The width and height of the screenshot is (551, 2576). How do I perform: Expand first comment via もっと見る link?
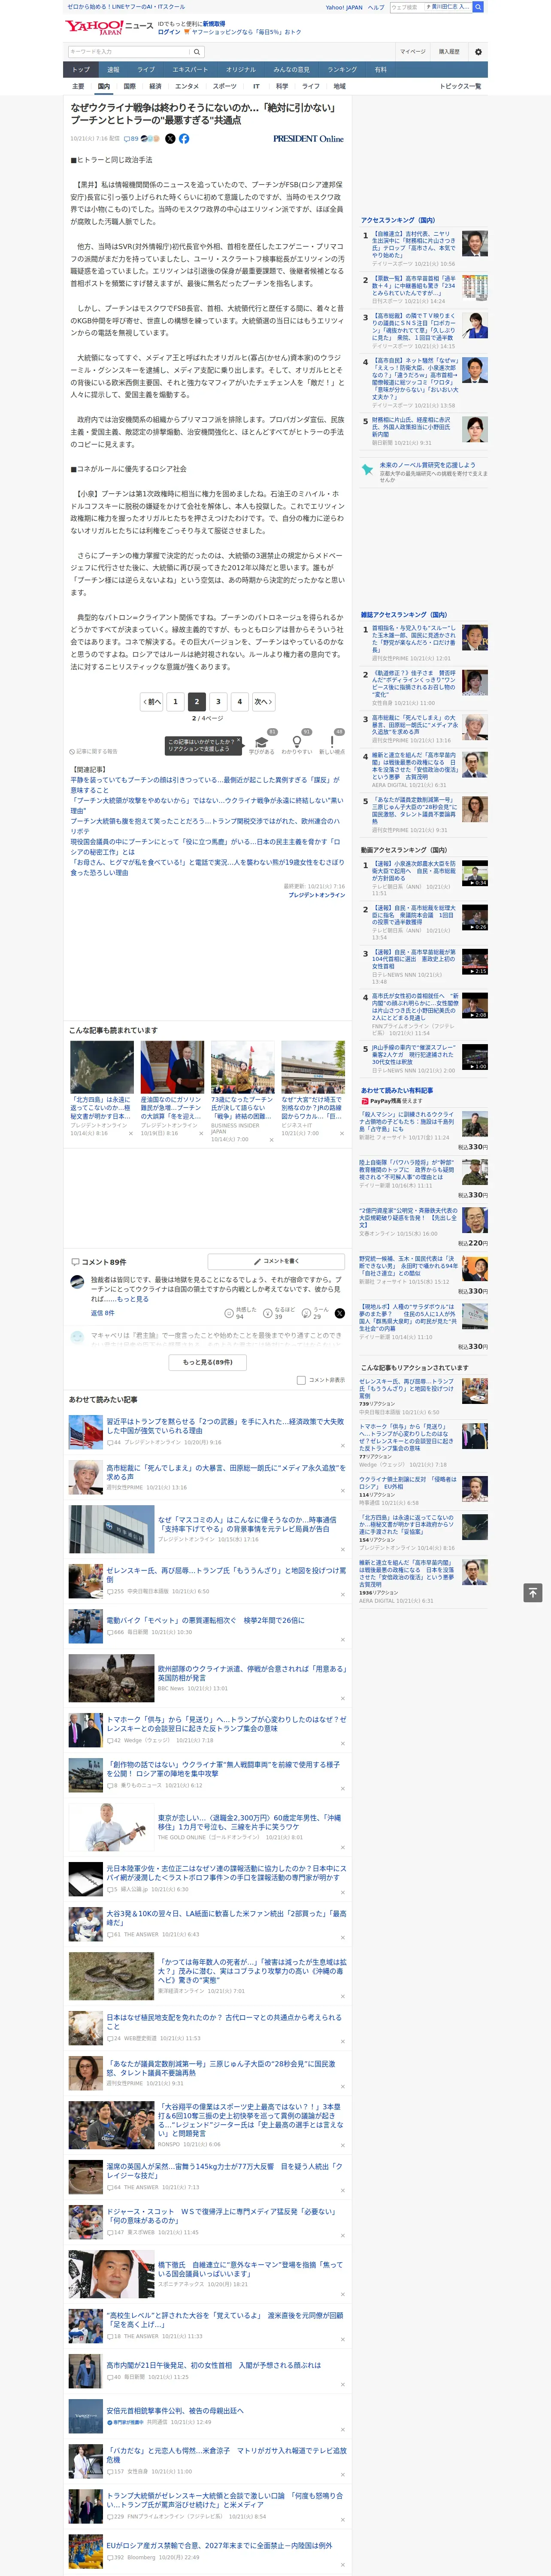(133, 1299)
